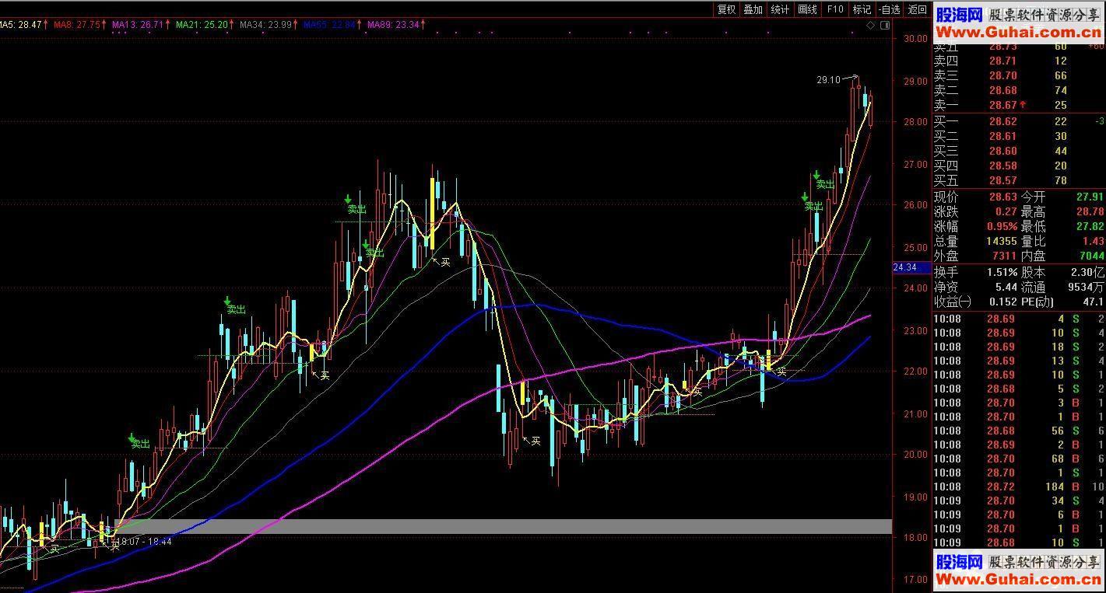Viewport: 1106px width, 593px height.
Task: Click the gray horizontal gap band
Action: coord(503,526)
